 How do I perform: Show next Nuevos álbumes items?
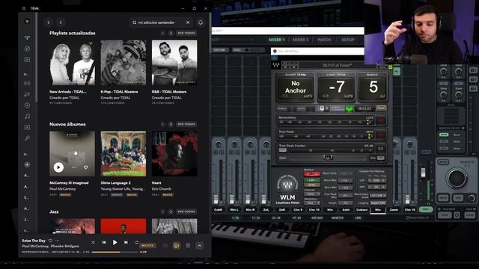pos(171,124)
